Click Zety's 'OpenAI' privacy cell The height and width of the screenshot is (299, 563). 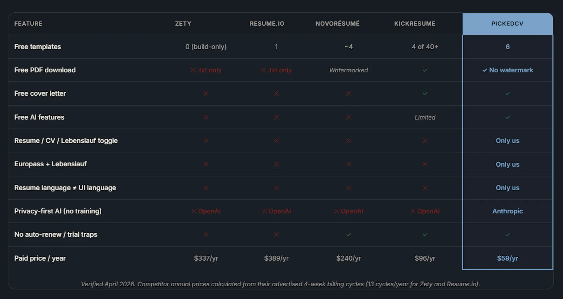[206, 211]
